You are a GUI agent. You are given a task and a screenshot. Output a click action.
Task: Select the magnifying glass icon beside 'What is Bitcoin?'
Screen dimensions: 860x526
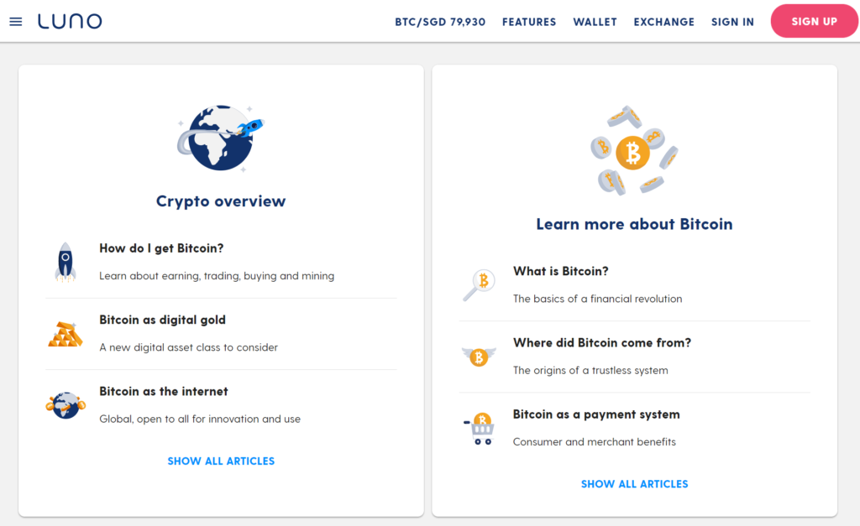point(479,284)
